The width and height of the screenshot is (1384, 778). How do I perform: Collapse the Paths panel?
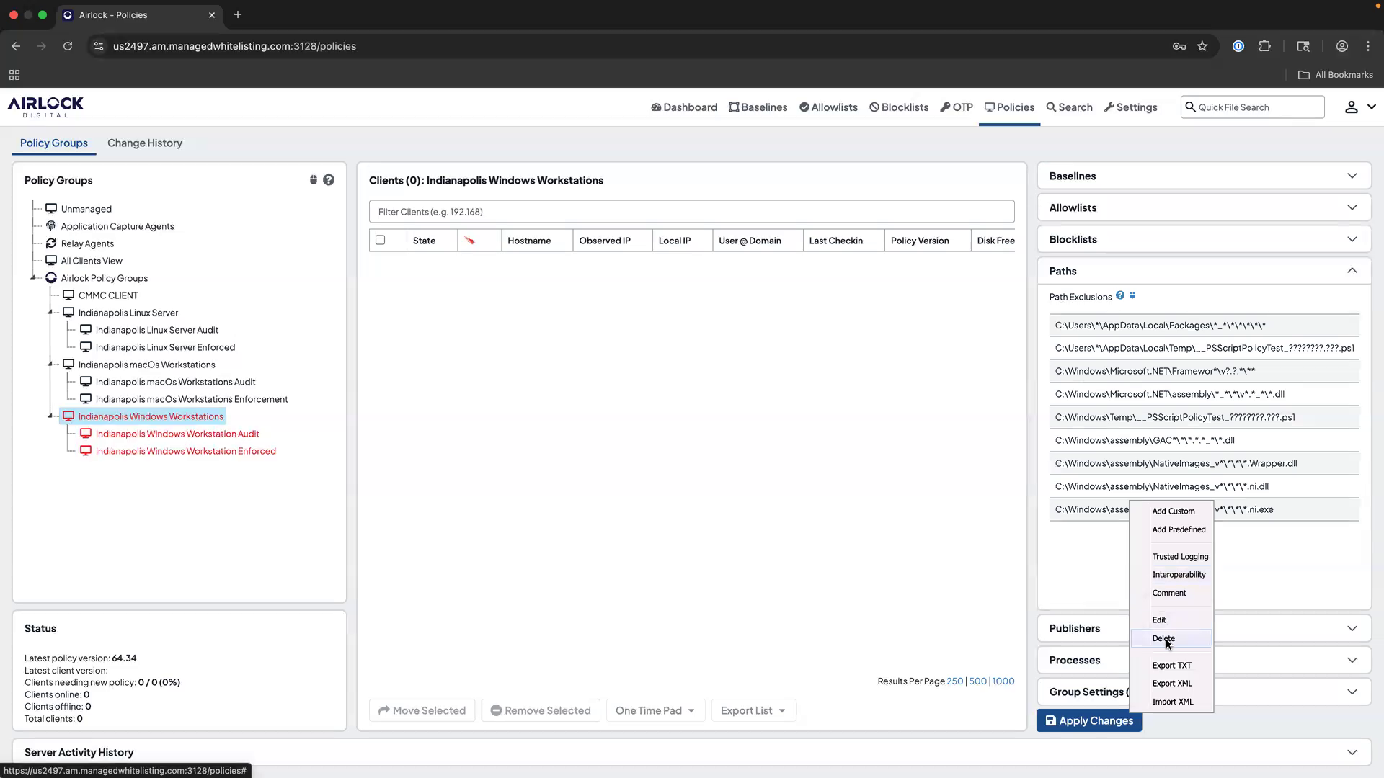1353,270
